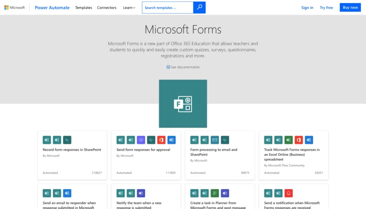Image resolution: width=366 pixels, height=209 pixels.
Task: Click blue Outlook icon in approval card
Action: 172,140
